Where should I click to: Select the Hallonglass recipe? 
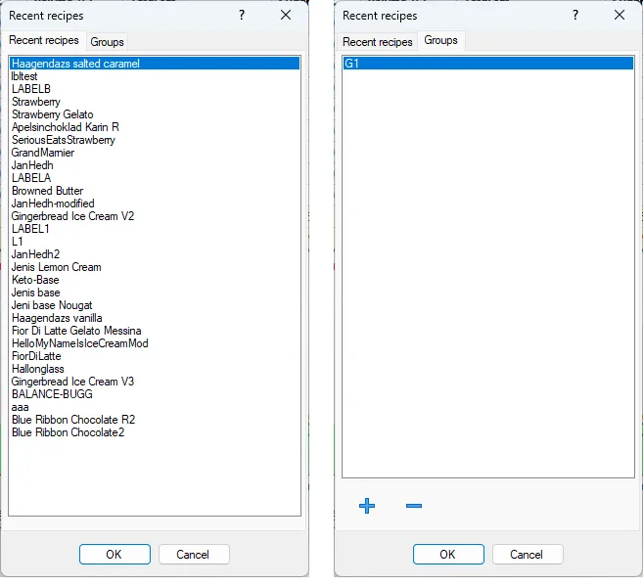[155, 369]
